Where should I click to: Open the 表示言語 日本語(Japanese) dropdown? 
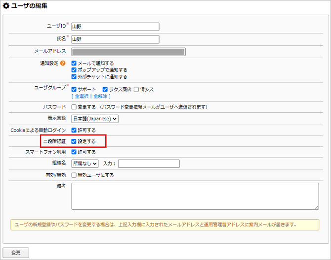point(95,119)
